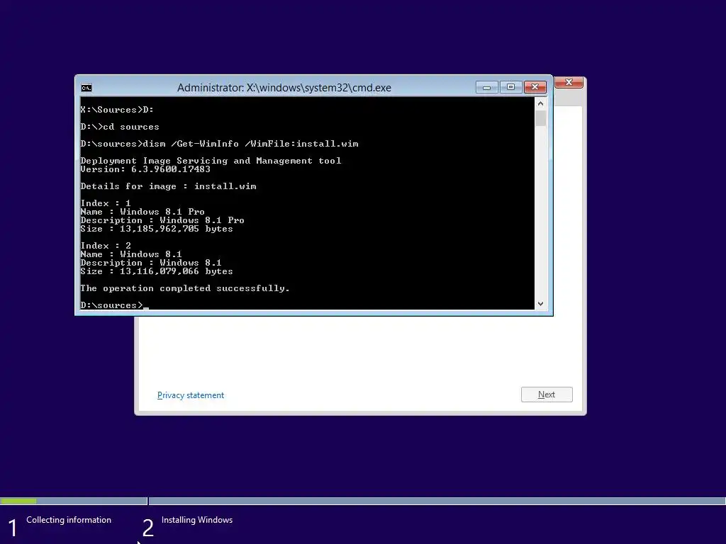
Task: Click the scroll down arrow in cmd window
Action: click(x=540, y=304)
